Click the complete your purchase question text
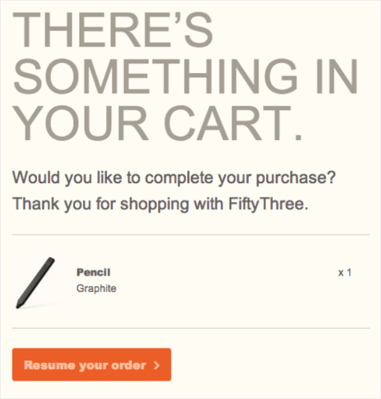 click(x=174, y=178)
